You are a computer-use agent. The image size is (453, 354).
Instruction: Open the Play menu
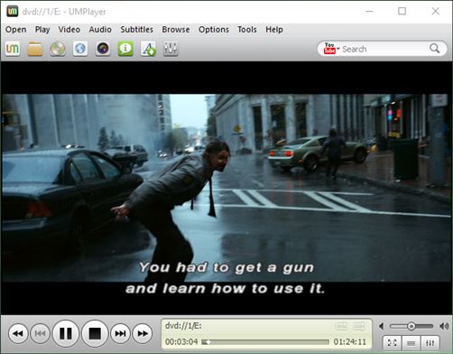coord(42,30)
